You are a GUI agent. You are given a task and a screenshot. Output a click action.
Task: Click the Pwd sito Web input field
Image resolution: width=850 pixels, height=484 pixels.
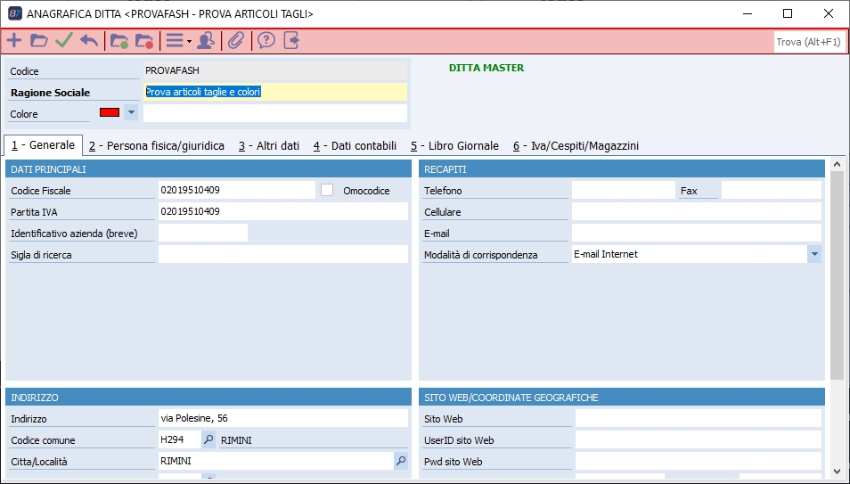(699, 461)
